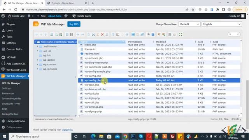
Task: Open Chrome tab search chevron
Action: 219,3
